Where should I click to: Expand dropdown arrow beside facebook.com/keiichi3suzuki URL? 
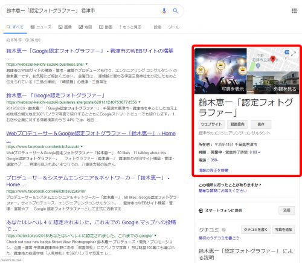point(82,146)
